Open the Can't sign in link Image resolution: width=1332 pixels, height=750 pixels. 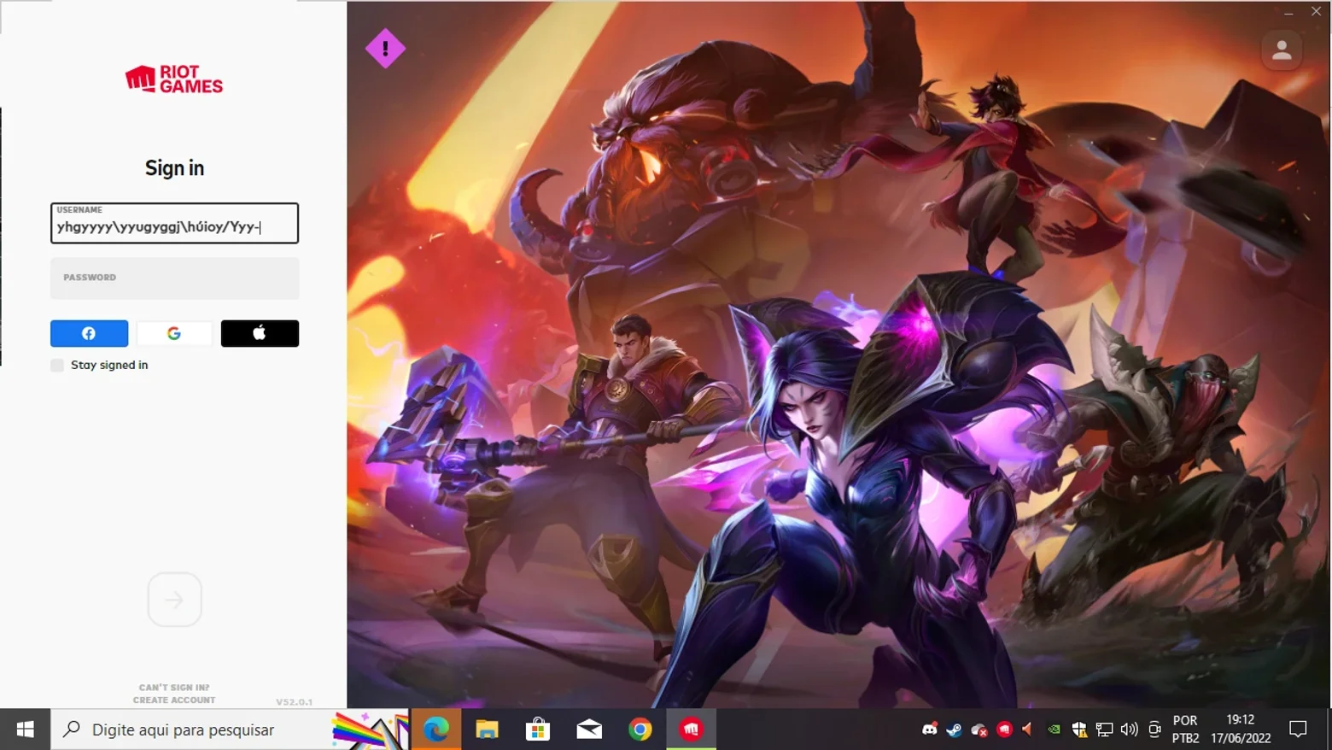(x=174, y=687)
